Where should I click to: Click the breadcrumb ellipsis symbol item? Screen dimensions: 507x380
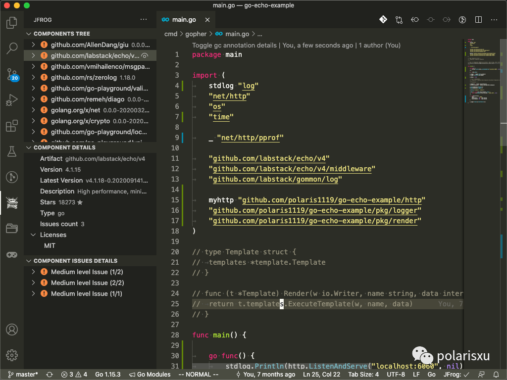259,34
